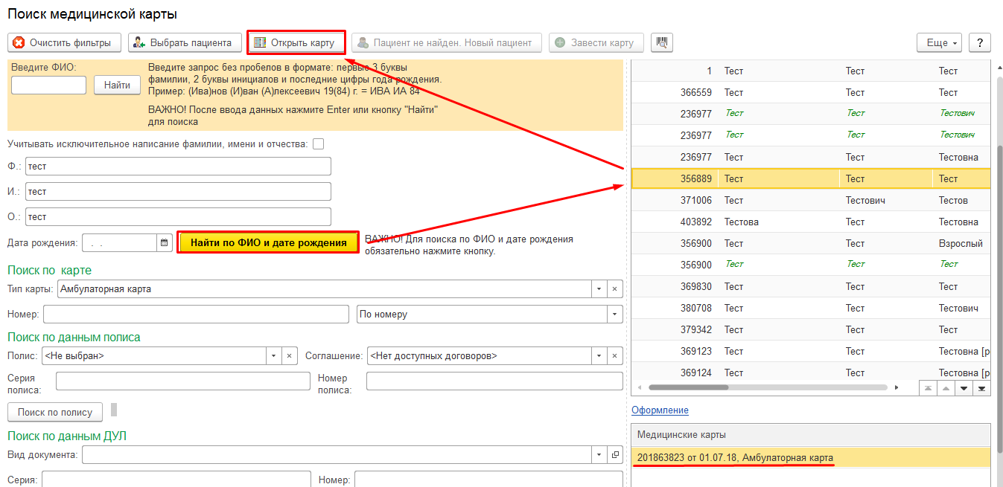Screen dimensions: 1003x487
Task: Expand the policy type dropdown
Action: point(273,356)
